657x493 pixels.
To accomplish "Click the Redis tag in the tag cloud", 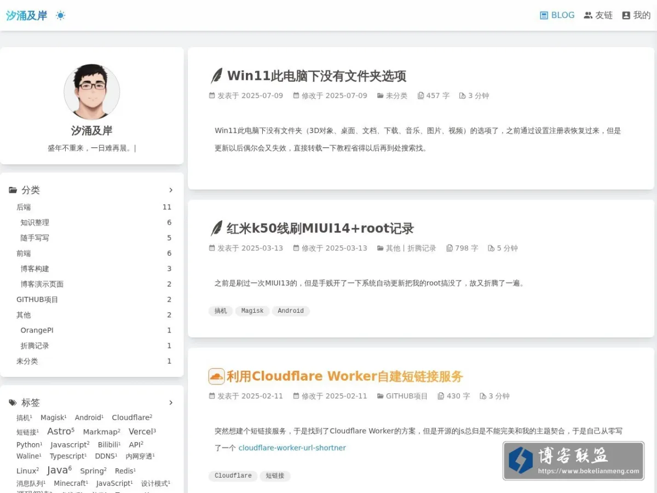I will [x=125, y=471].
